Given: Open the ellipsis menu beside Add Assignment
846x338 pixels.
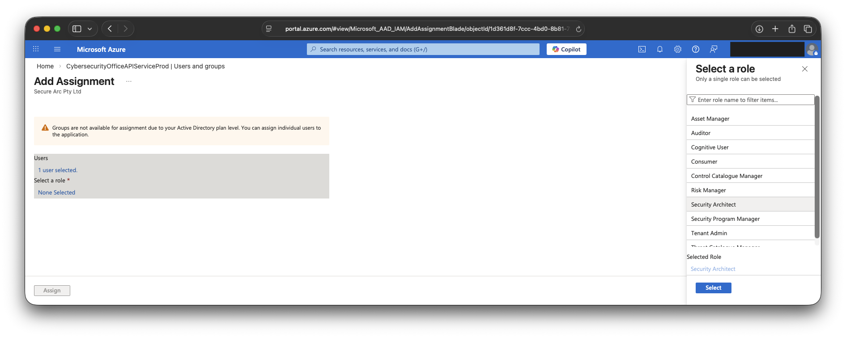Looking at the screenshot, I should [x=129, y=81].
